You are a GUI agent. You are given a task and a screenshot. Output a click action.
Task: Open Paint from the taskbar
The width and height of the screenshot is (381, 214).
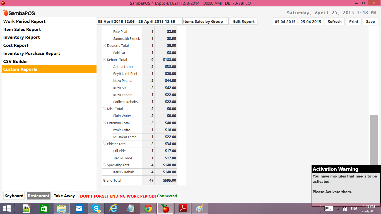click(x=200, y=208)
